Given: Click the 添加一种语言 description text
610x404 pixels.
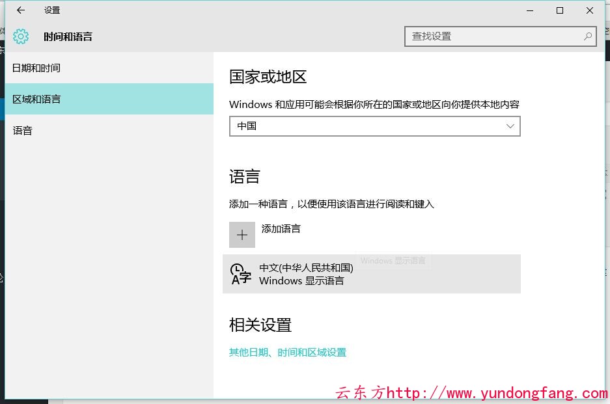Looking at the screenshot, I should [331, 204].
